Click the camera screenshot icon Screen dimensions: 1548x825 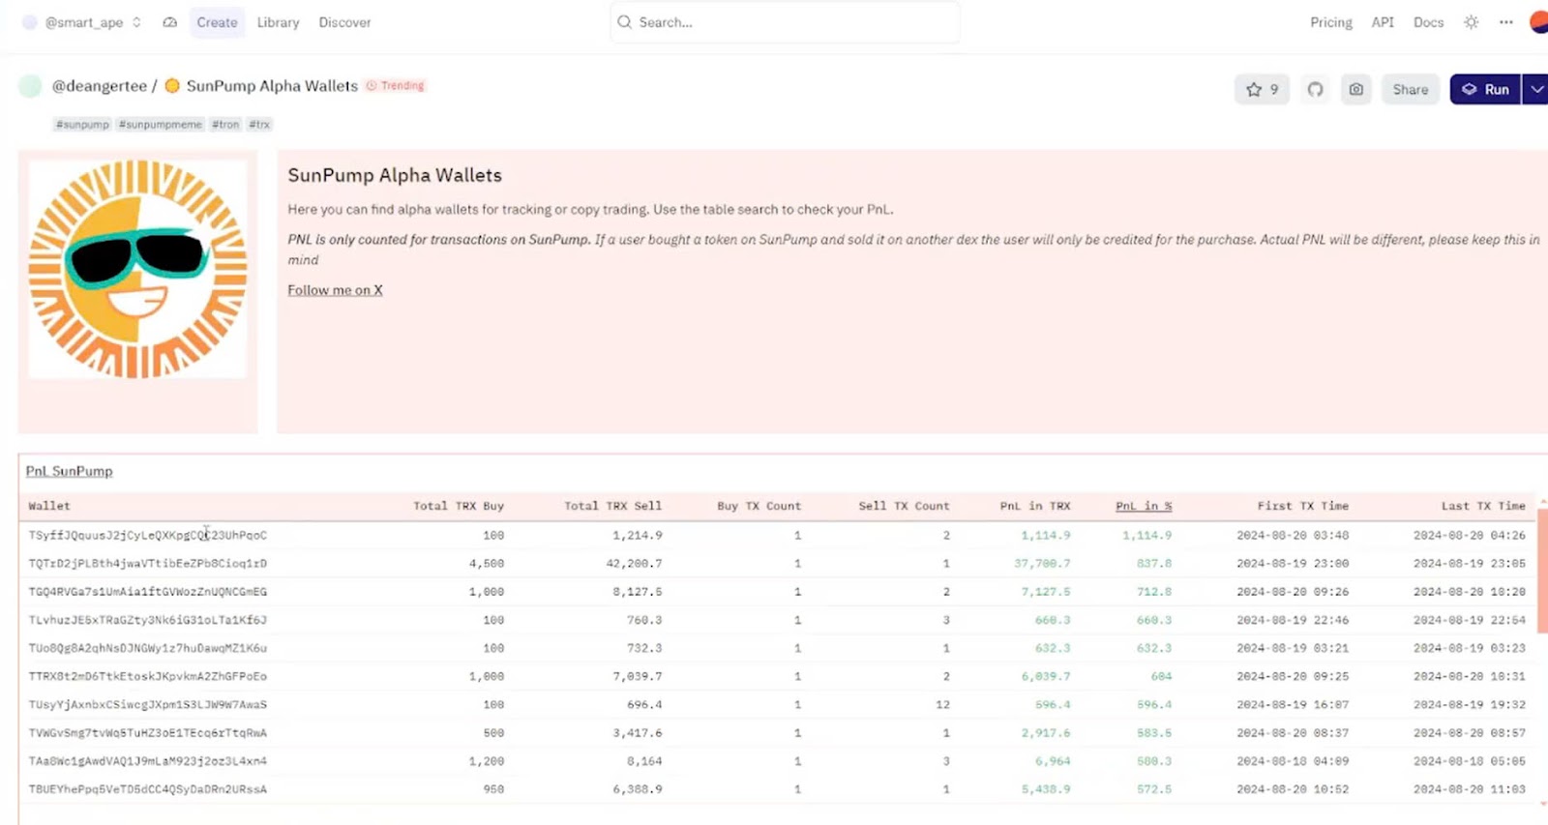click(1355, 89)
